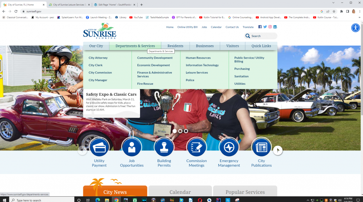This screenshot has width=363, height=202.
Task: Expand the Our City menu
Action: (x=96, y=46)
